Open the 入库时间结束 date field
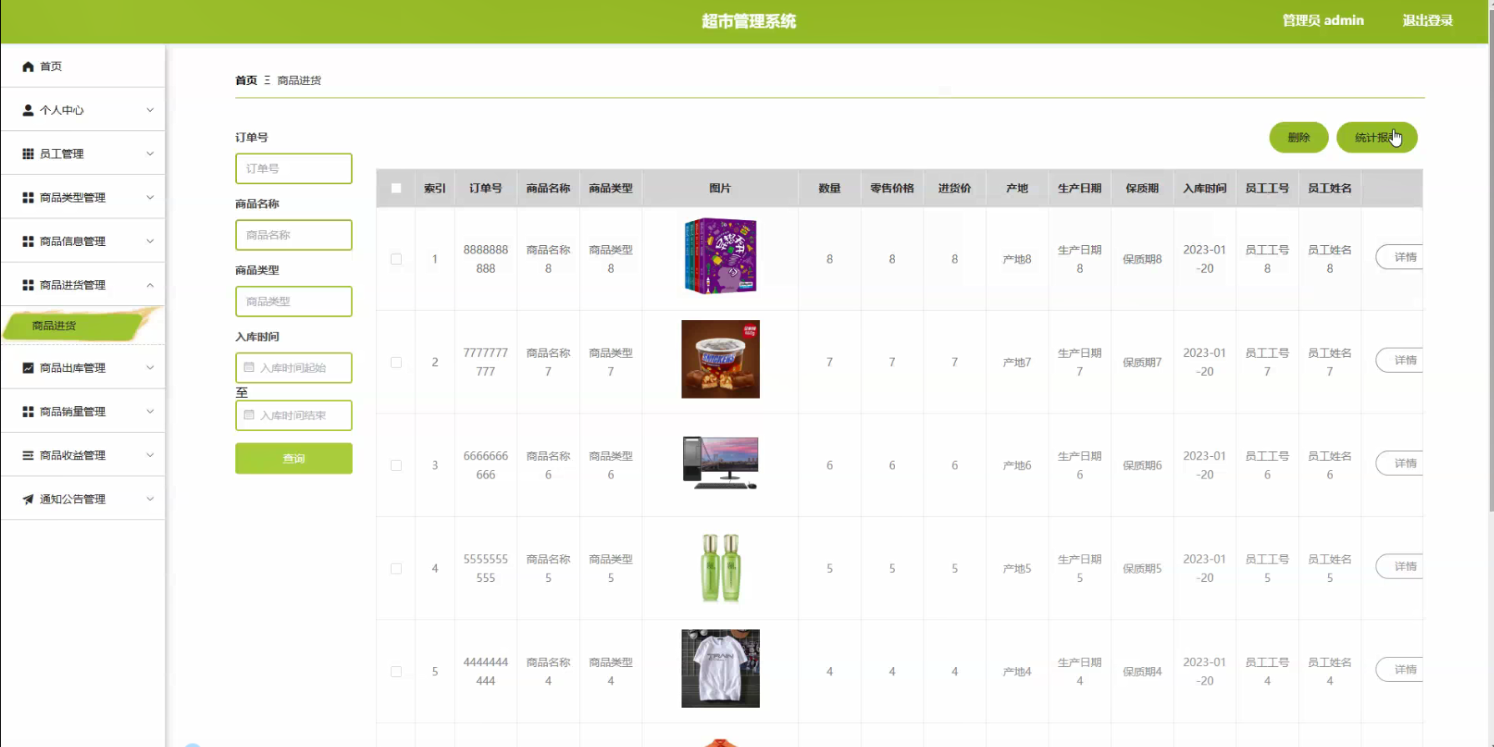Viewport: 1494px width, 747px height. 294,415
